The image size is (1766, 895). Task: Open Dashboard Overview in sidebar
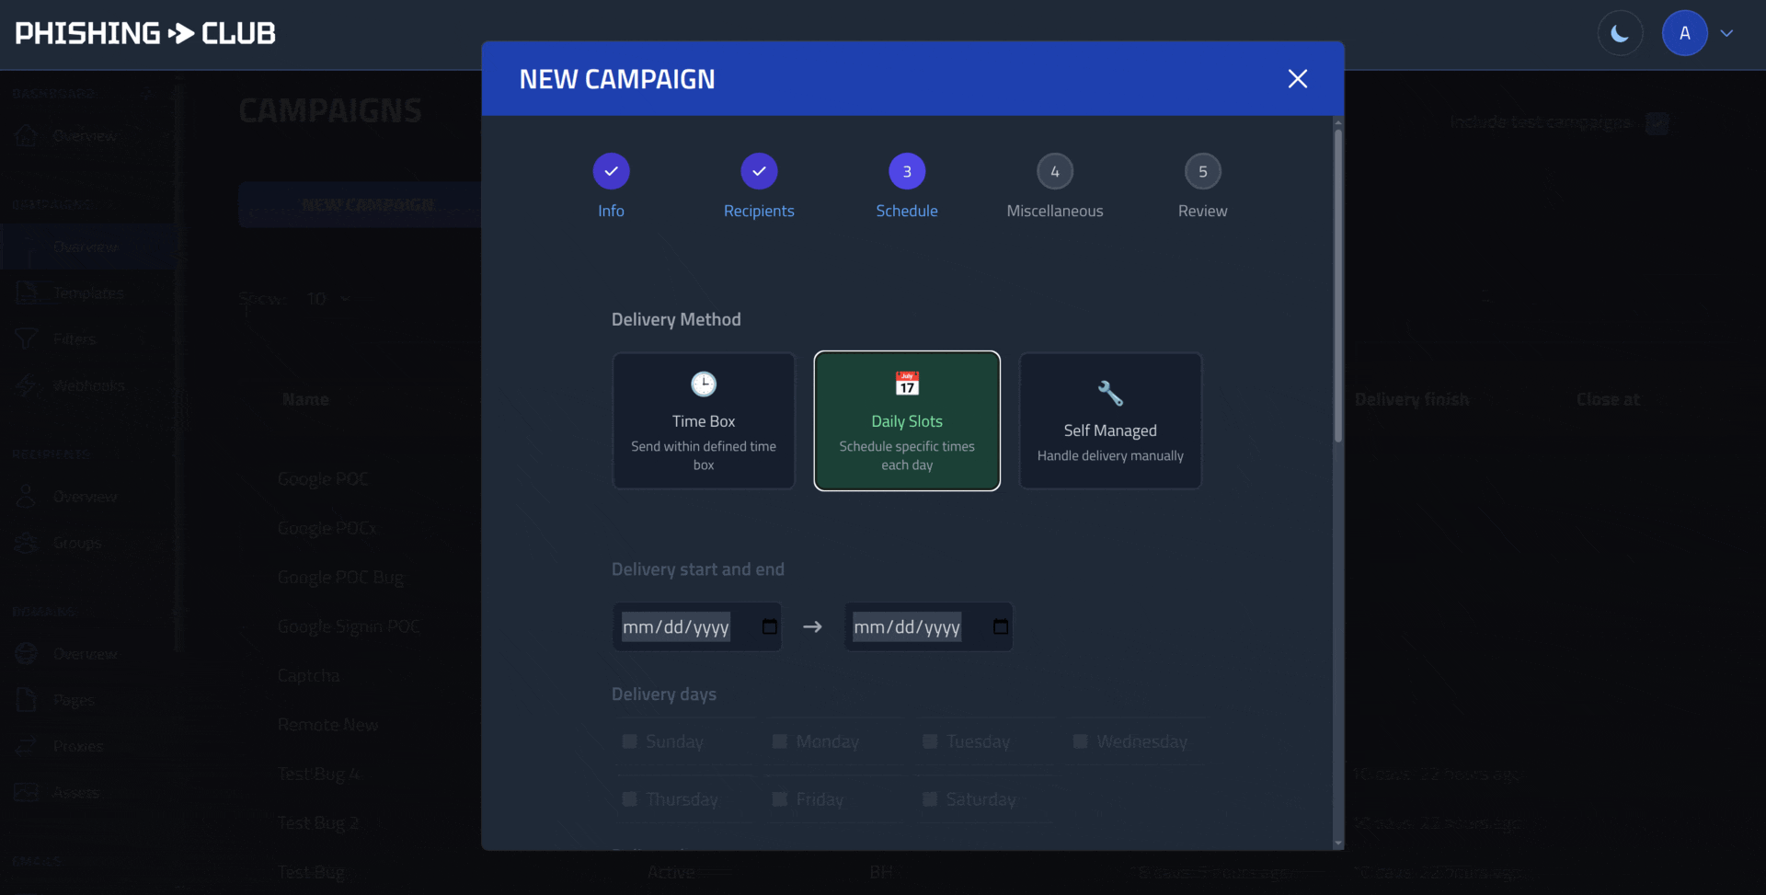(85, 136)
